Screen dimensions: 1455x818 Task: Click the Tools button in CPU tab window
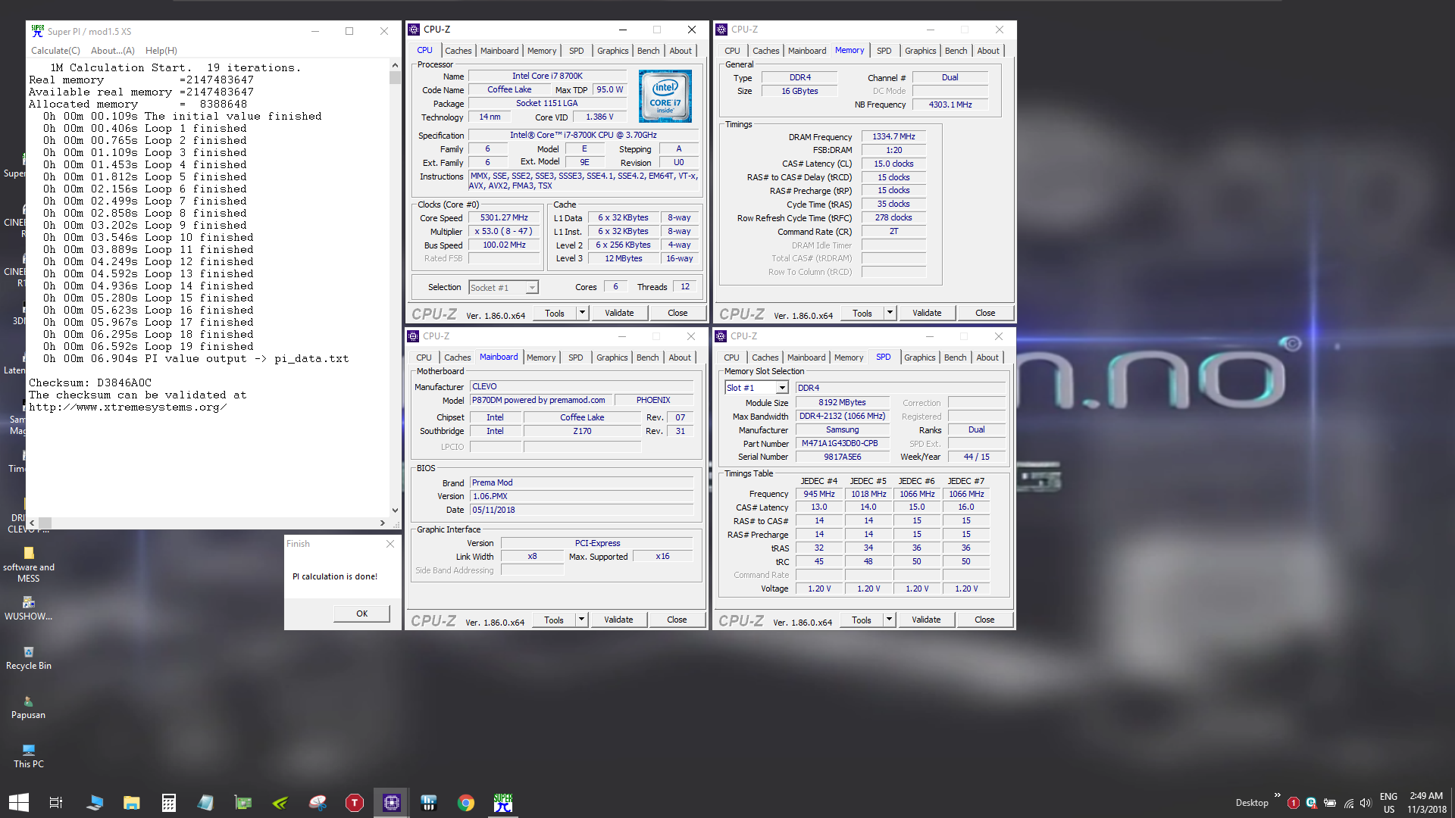pyautogui.click(x=555, y=313)
